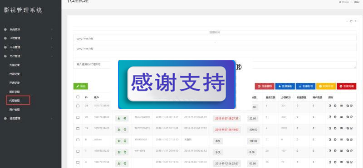The height and width of the screenshot is (168, 363).
Task: Tick the checkbox for the 60.00 row
Action: 78,163
